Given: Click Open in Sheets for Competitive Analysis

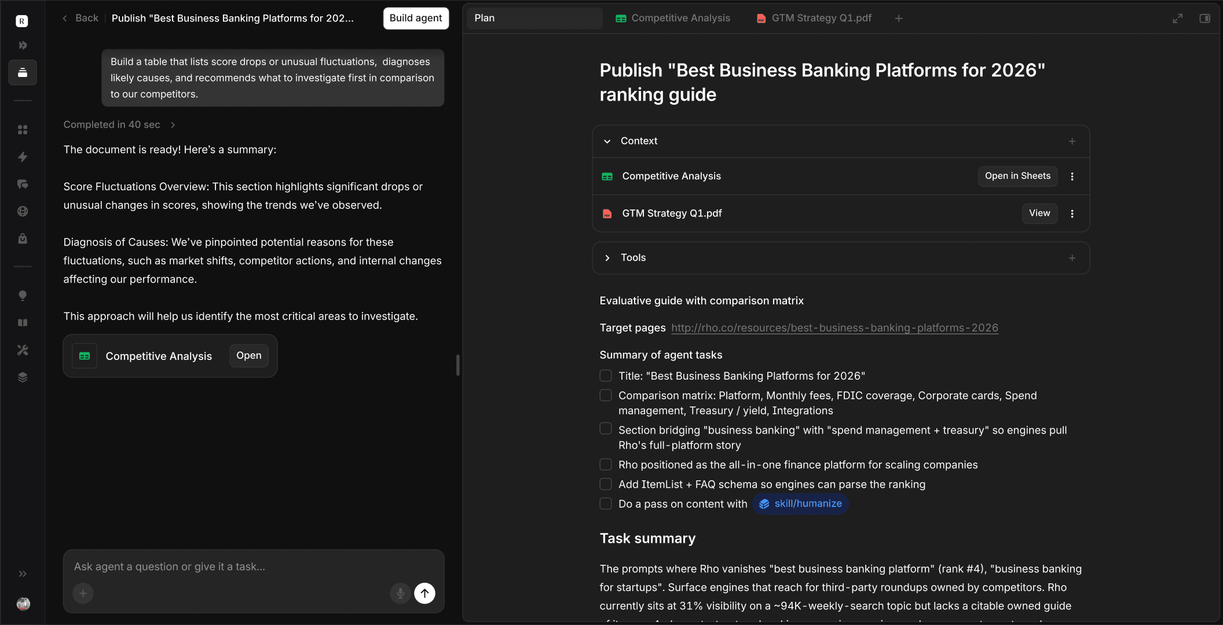Looking at the screenshot, I should (x=1017, y=176).
